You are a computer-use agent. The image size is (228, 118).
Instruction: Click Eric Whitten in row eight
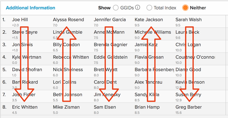click(25, 107)
